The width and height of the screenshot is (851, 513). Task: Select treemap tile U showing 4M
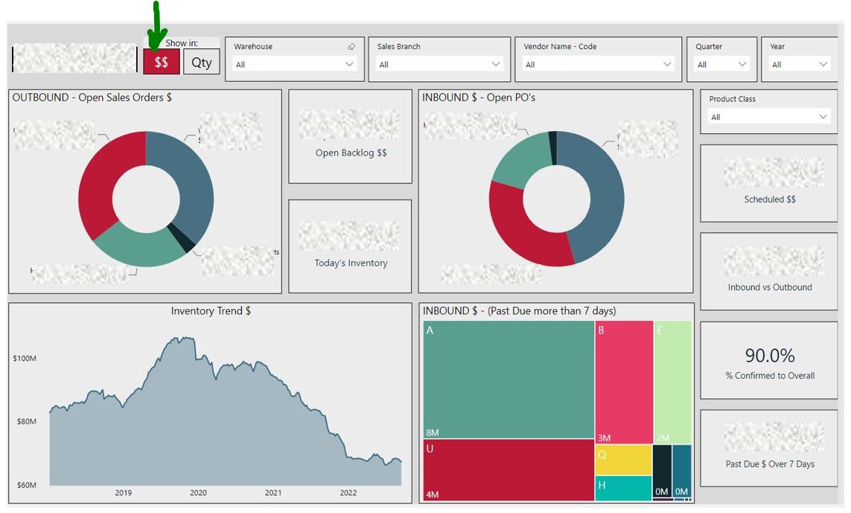pos(509,470)
